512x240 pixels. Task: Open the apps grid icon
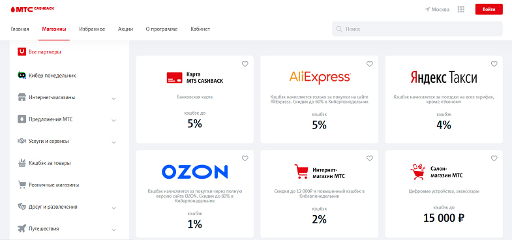click(460, 10)
